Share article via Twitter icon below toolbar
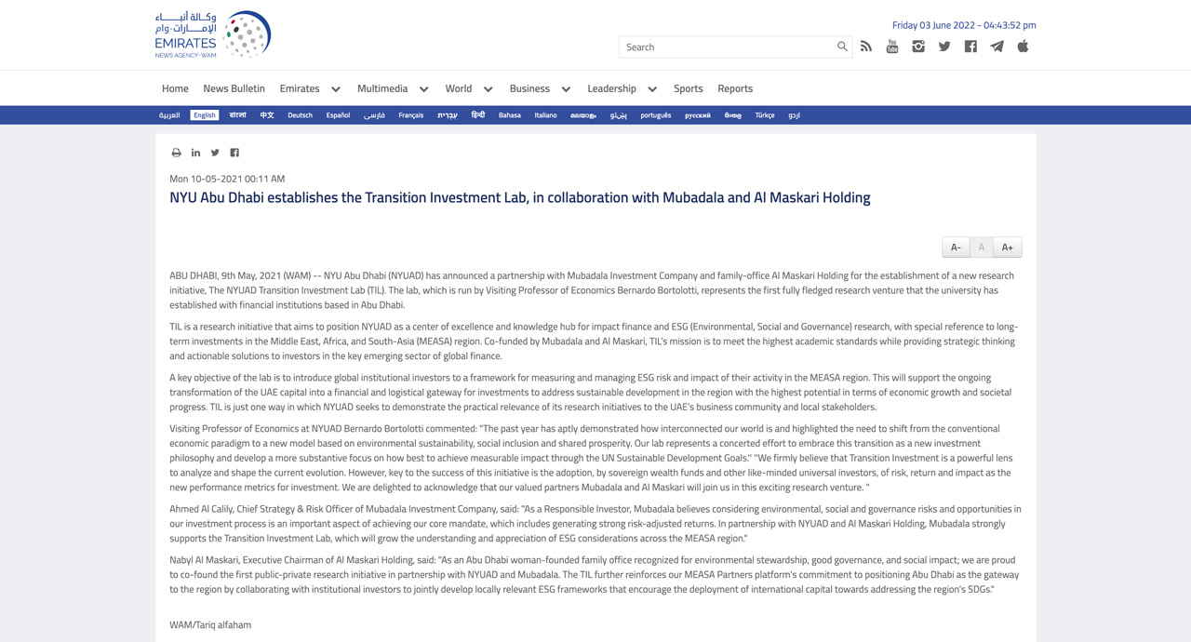1191x642 pixels. [215, 153]
